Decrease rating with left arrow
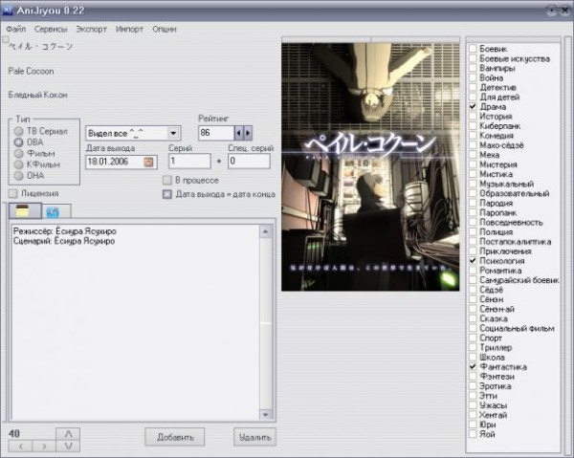 (239, 133)
